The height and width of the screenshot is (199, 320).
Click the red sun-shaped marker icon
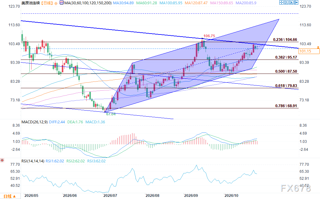(2, 160)
